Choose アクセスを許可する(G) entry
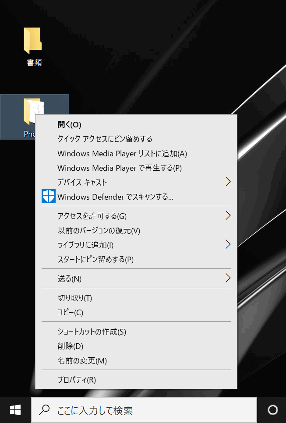The width and height of the screenshot is (286, 423). [x=136, y=216]
